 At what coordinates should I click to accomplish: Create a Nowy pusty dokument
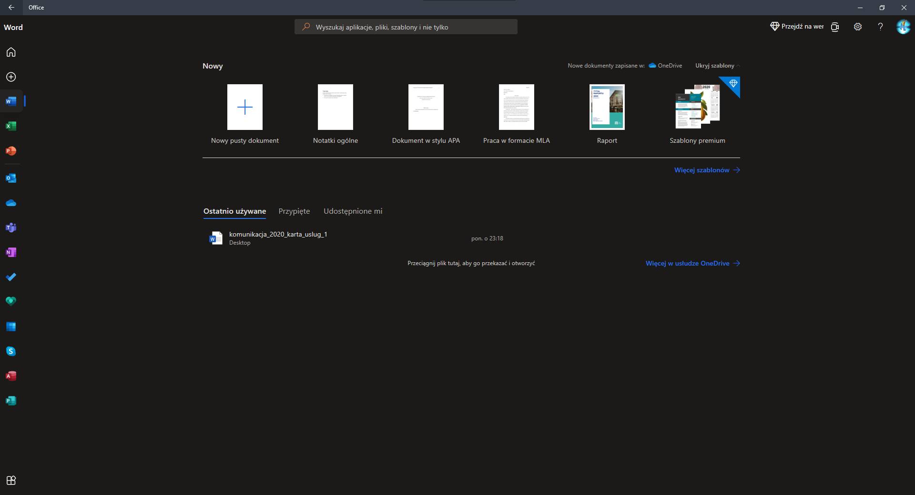tap(245, 108)
